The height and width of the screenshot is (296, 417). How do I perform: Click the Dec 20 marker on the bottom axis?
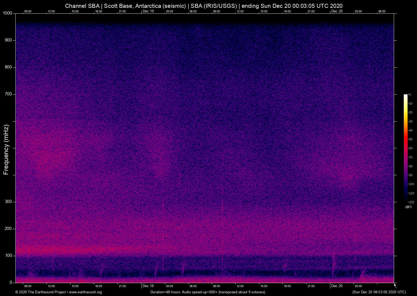337,286
